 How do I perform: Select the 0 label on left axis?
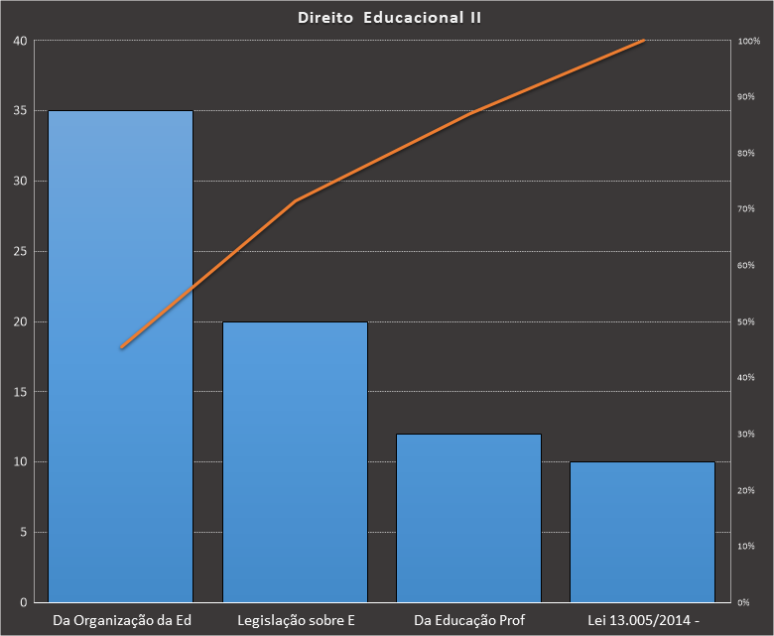pyautogui.click(x=23, y=602)
